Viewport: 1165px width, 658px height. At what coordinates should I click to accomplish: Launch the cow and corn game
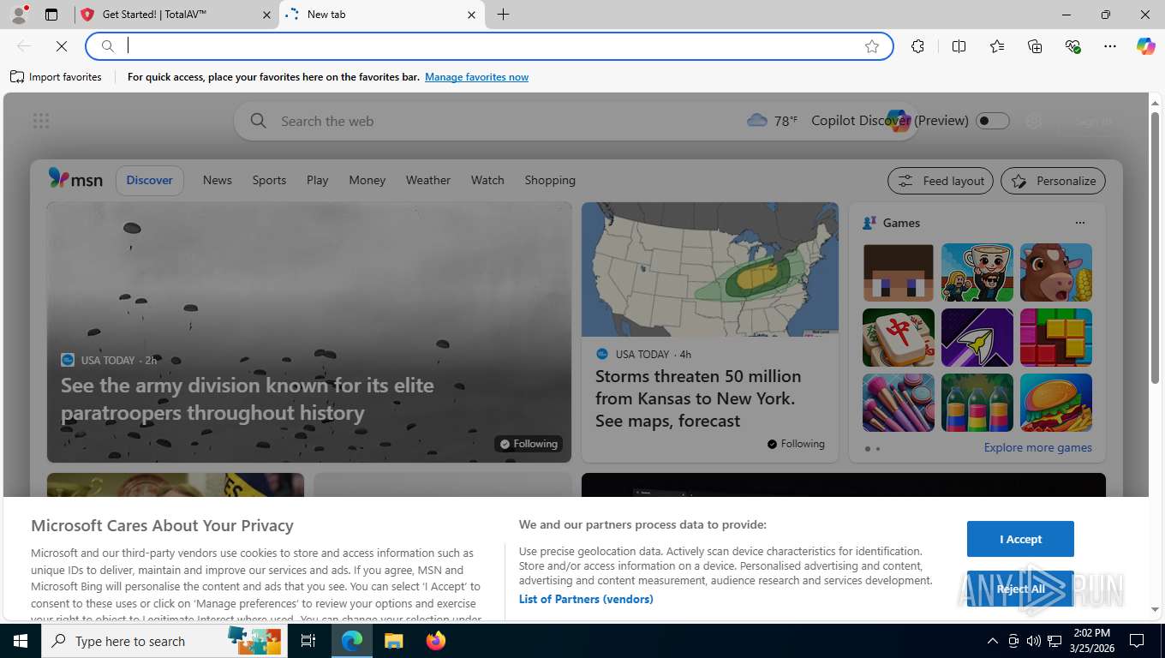pyautogui.click(x=1056, y=272)
